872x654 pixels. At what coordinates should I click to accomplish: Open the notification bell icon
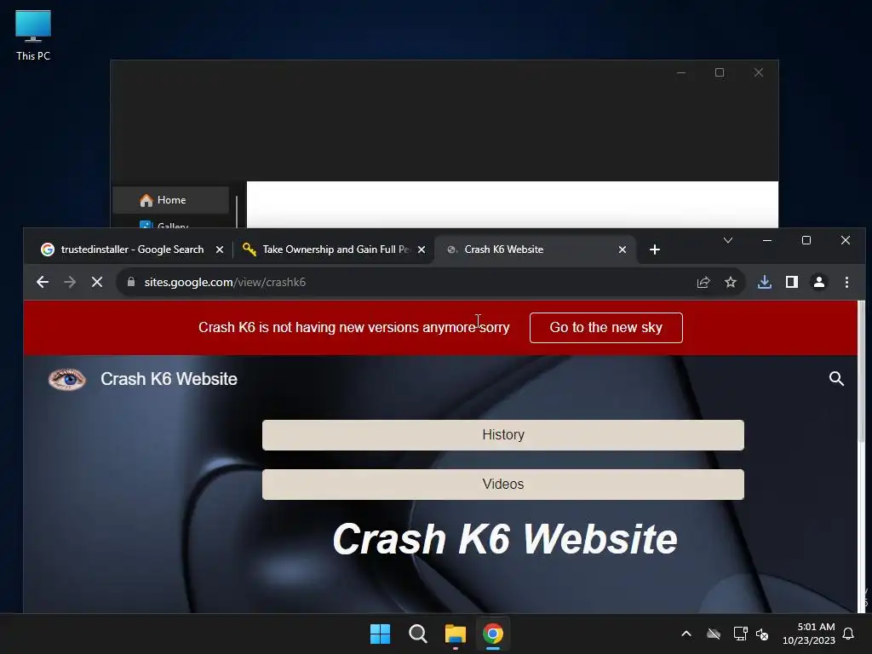[x=848, y=634]
